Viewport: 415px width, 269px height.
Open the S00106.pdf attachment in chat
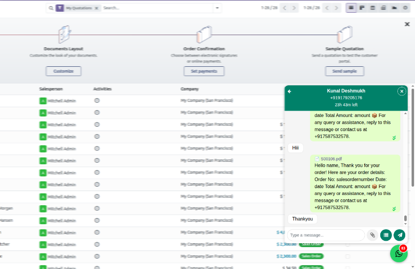click(x=331, y=159)
